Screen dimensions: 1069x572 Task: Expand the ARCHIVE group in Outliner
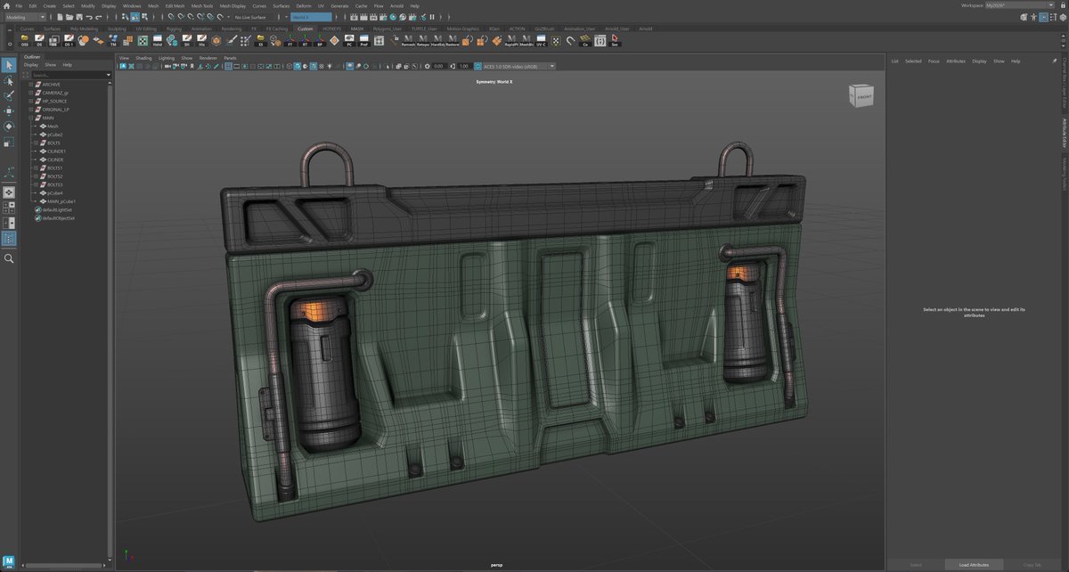coord(30,85)
